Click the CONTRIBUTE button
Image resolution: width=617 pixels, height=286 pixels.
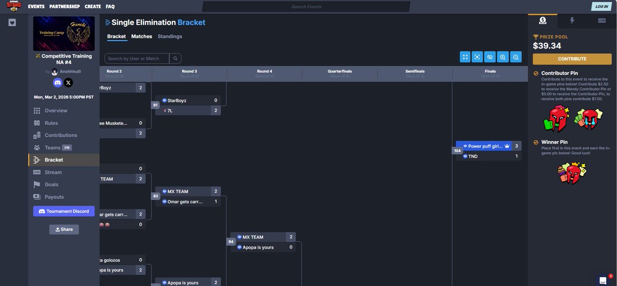coord(572,59)
